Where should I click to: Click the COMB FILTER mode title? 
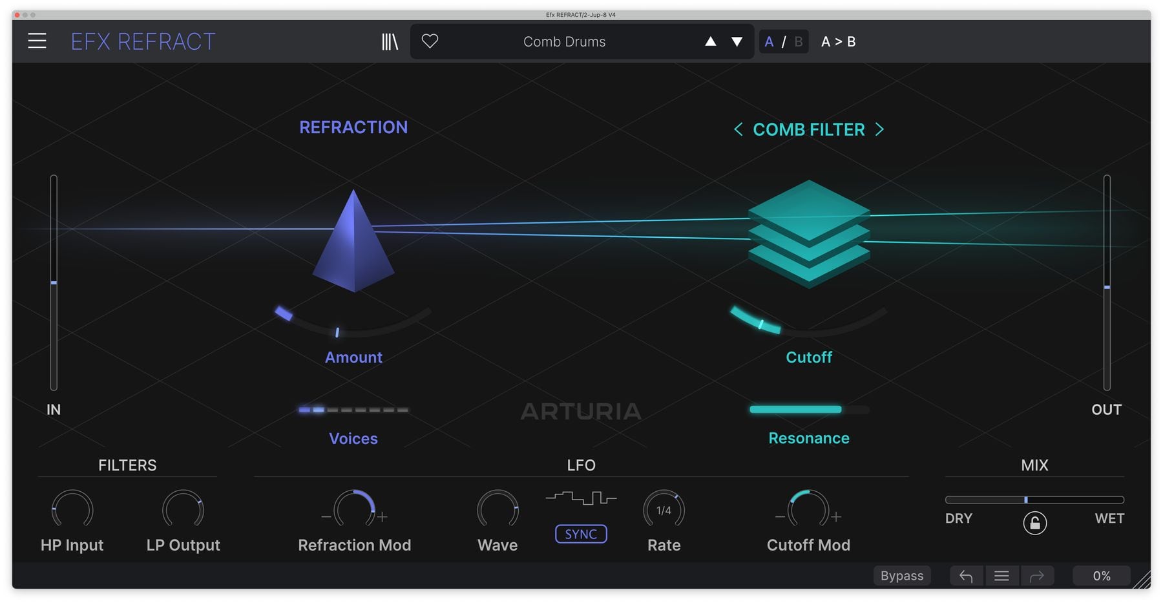[x=808, y=129]
